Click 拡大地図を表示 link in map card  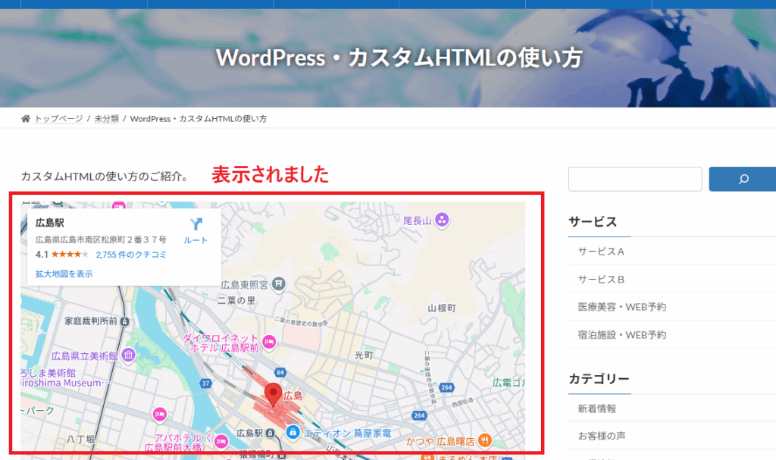pyautogui.click(x=64, y=274)
